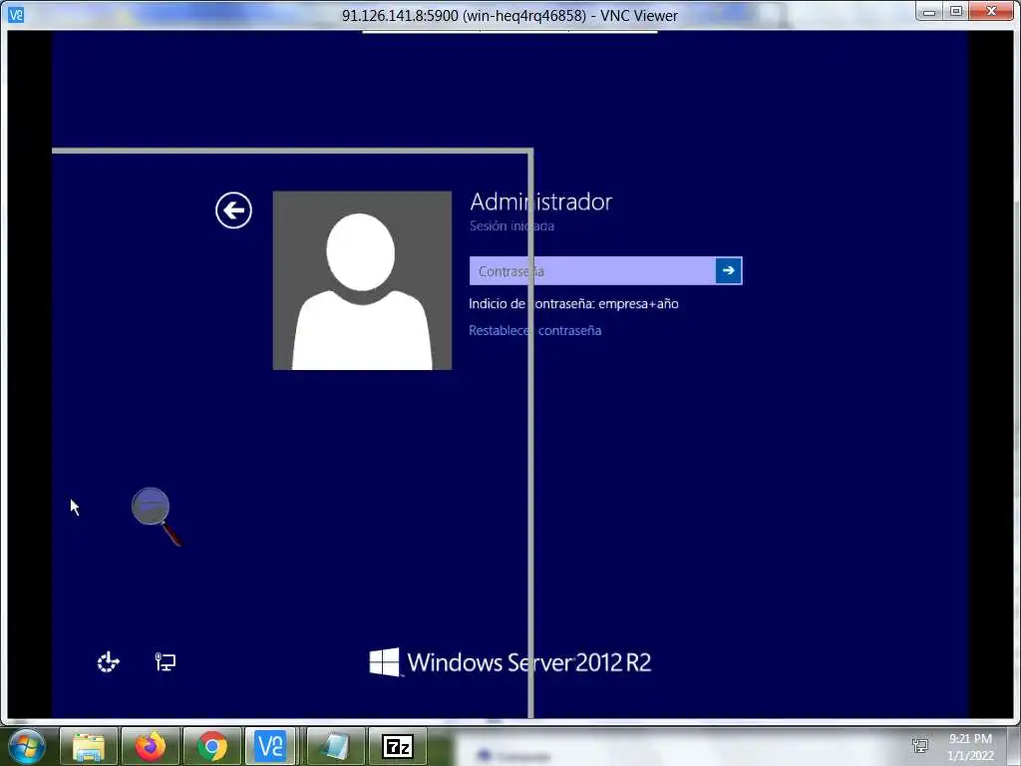Select the Administrador user avatar picture
The width and height of the screenshot is (1021, 766).
pos(362,280)
